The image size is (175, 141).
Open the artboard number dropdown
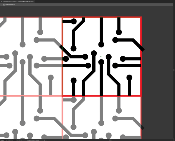[17, 140]
